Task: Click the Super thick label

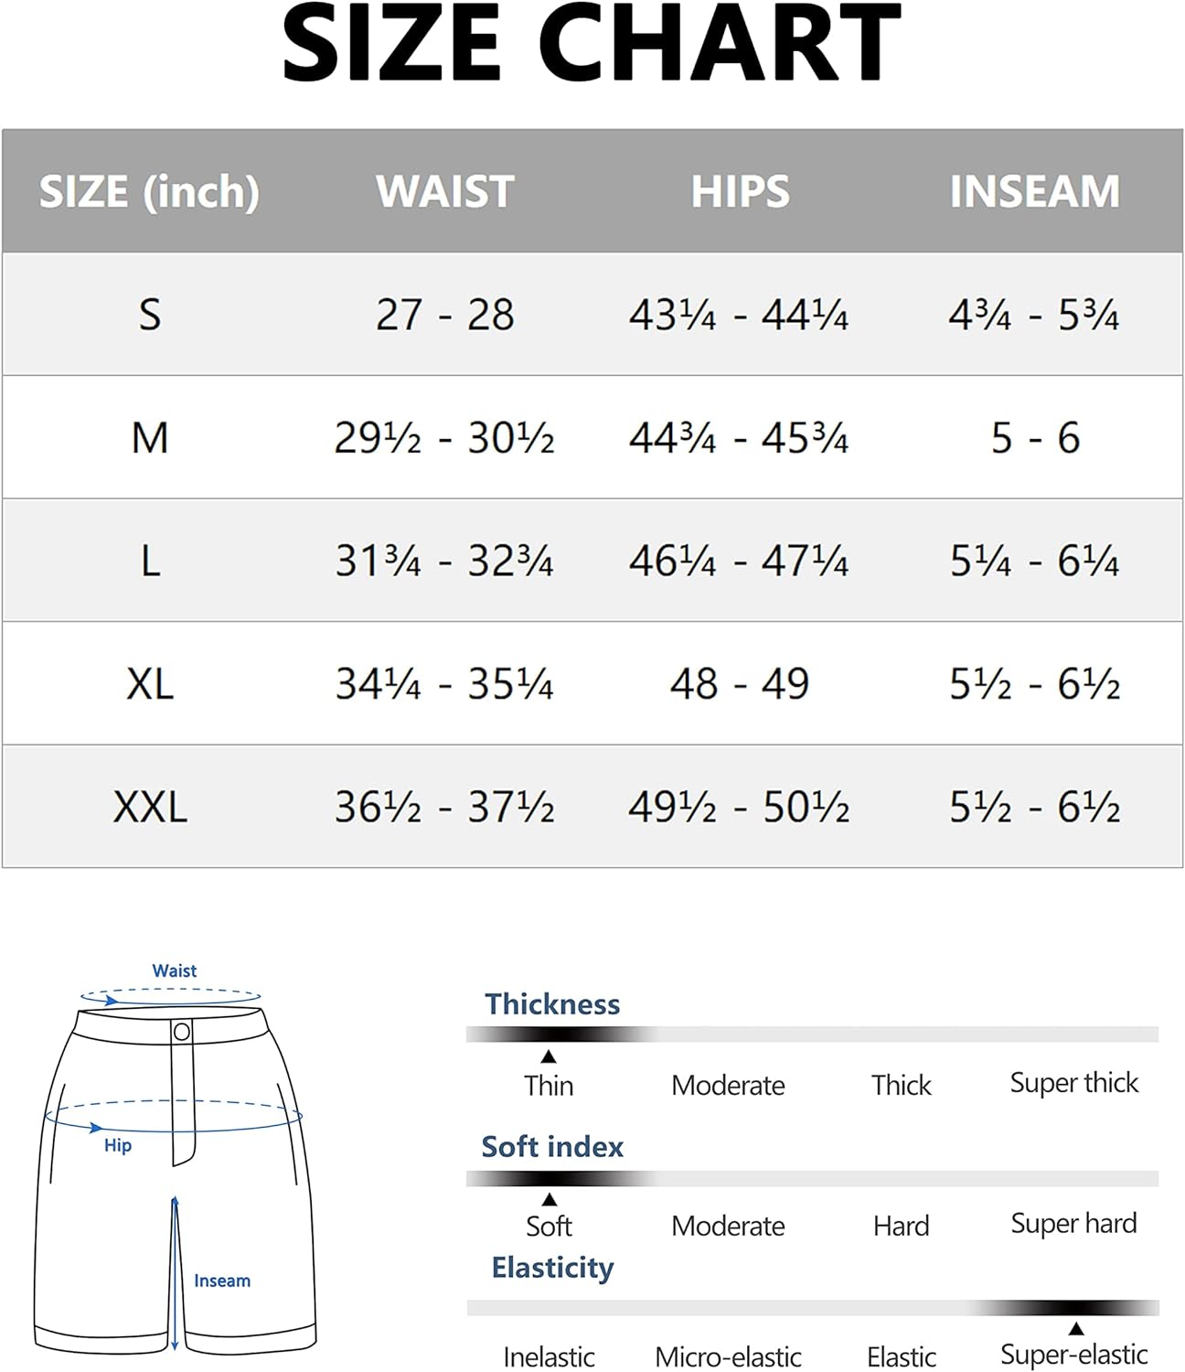Action: 1074,1083
